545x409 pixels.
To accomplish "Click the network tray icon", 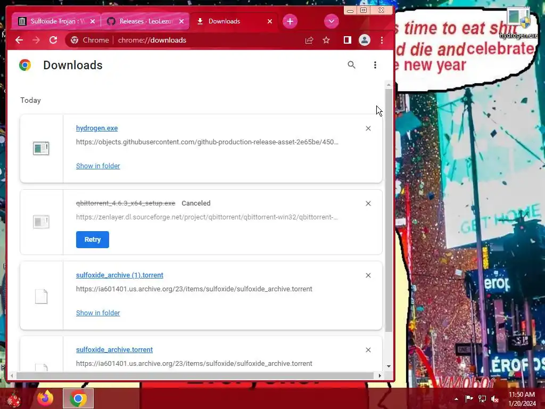I will click(482, 398).
